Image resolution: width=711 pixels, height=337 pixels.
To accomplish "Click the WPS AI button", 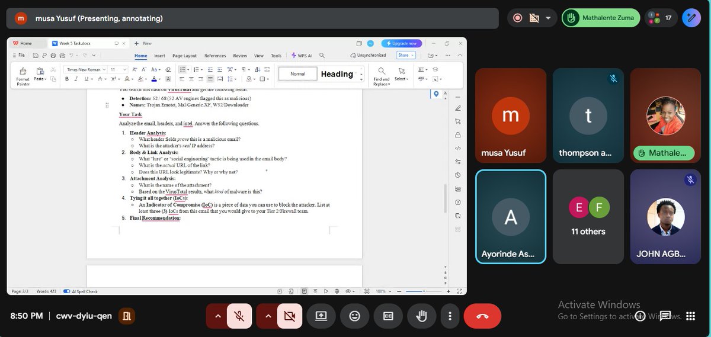I will (x=302, y=56).
